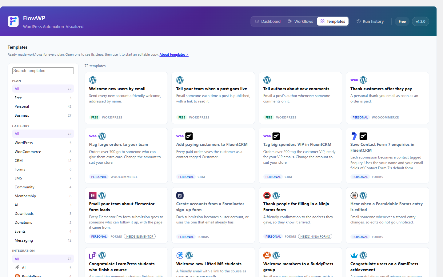Filter category by Community
443x277 pixels.
[43, 187]
